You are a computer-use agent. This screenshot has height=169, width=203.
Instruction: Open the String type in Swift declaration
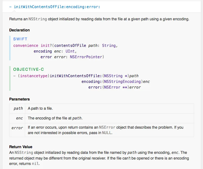coord(109,45)
